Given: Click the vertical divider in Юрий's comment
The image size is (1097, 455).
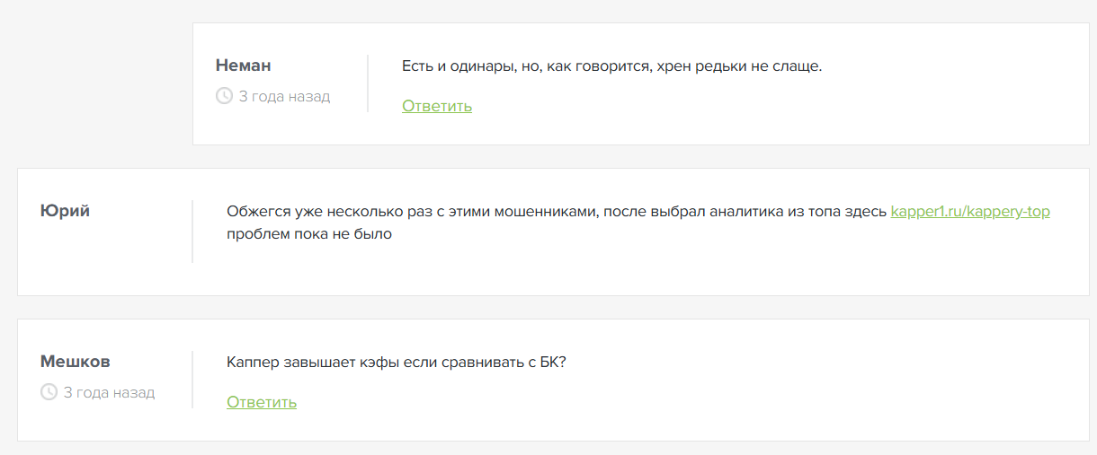Looking at the screenshot, I should (x=192, y=232).
